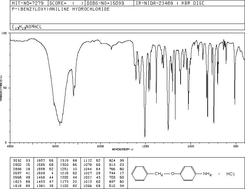245x189 pixels.
Task: Click the 500 tick on the wavenumber axis
Action: pyautogui.click(x=236, y=146)
